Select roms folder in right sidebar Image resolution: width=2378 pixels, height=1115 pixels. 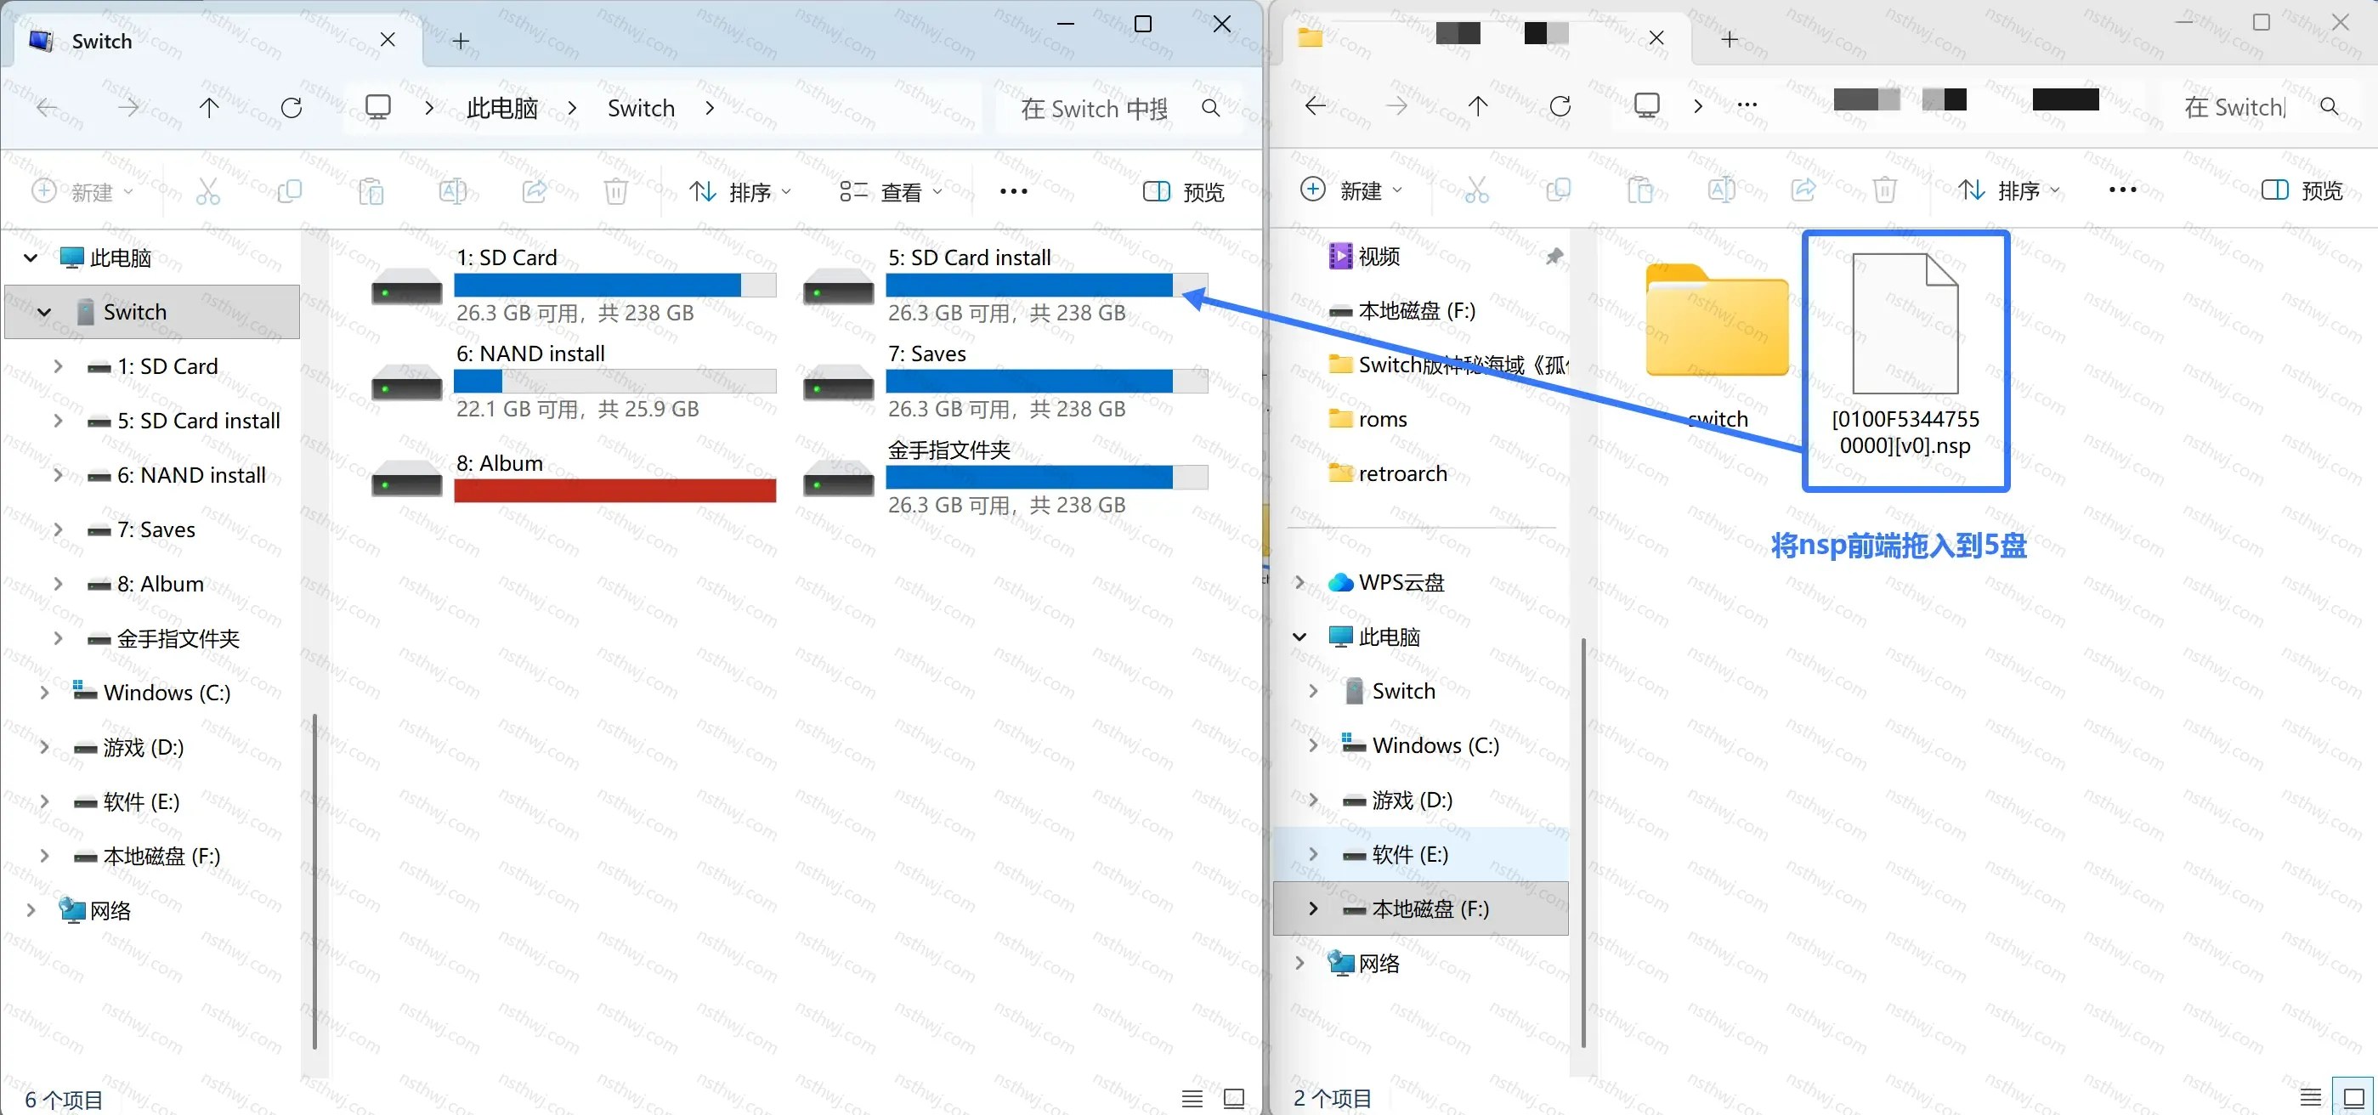(1383, 419)
